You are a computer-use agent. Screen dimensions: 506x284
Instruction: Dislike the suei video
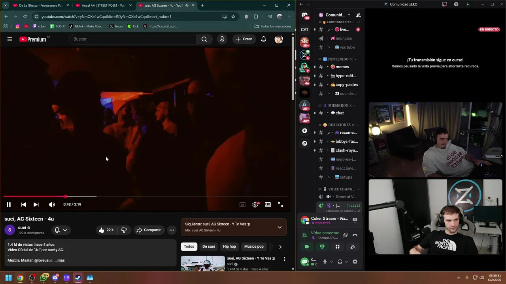[124, 230]
